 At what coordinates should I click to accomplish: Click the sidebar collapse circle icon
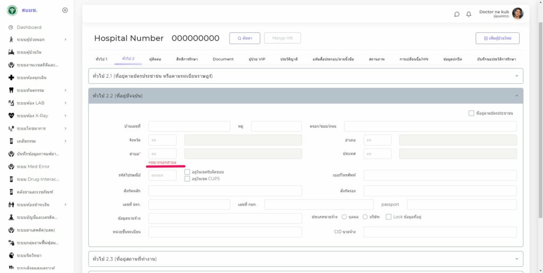tap(65, 10)
